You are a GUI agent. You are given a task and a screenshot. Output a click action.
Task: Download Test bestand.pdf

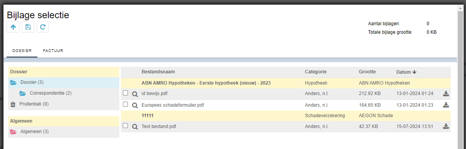pyautogui.click(x=446, y=126)
